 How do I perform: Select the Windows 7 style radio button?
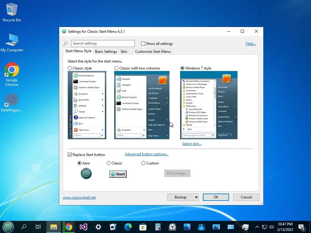[x=182, y=68]
